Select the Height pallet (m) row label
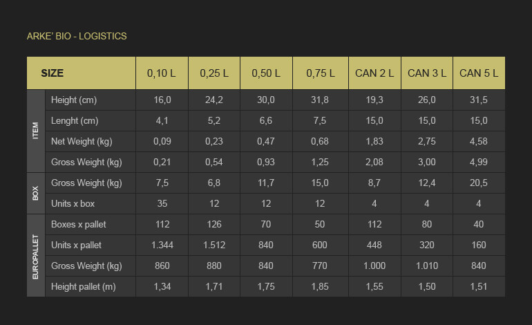This screenshot has width=532, height=325. pos(84,287)
